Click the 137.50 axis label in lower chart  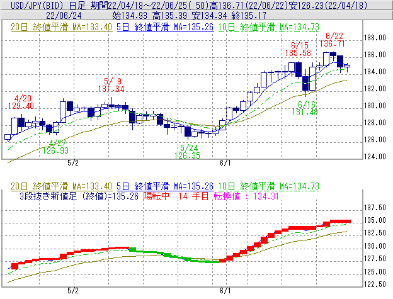point(375,208)
